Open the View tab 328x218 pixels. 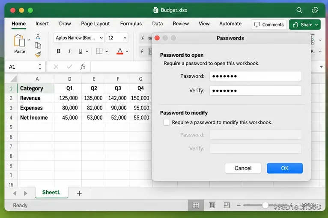(204, 24)
